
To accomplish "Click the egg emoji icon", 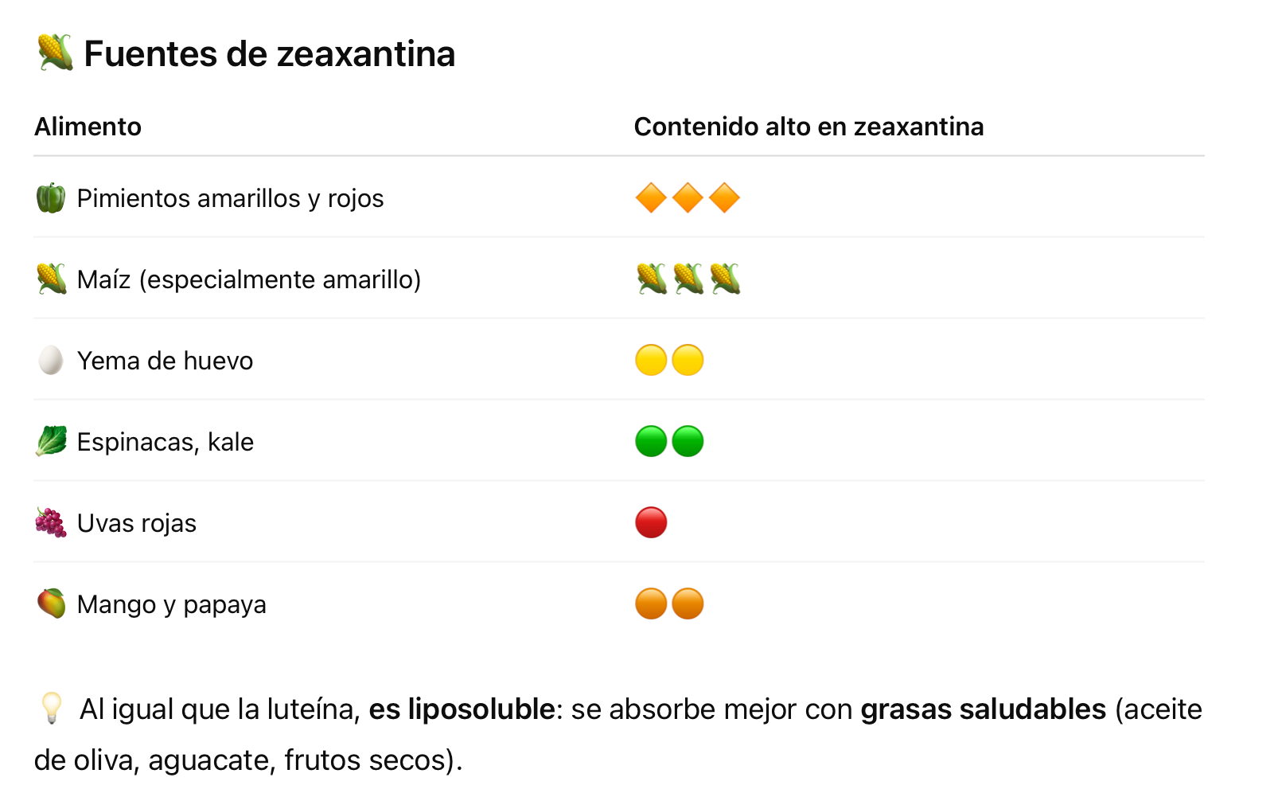I will [51, 361].
